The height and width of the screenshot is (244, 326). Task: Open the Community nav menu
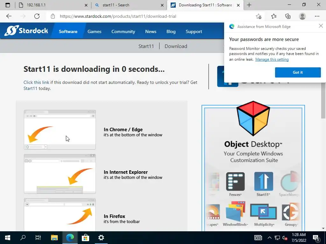tap(123, 31)
